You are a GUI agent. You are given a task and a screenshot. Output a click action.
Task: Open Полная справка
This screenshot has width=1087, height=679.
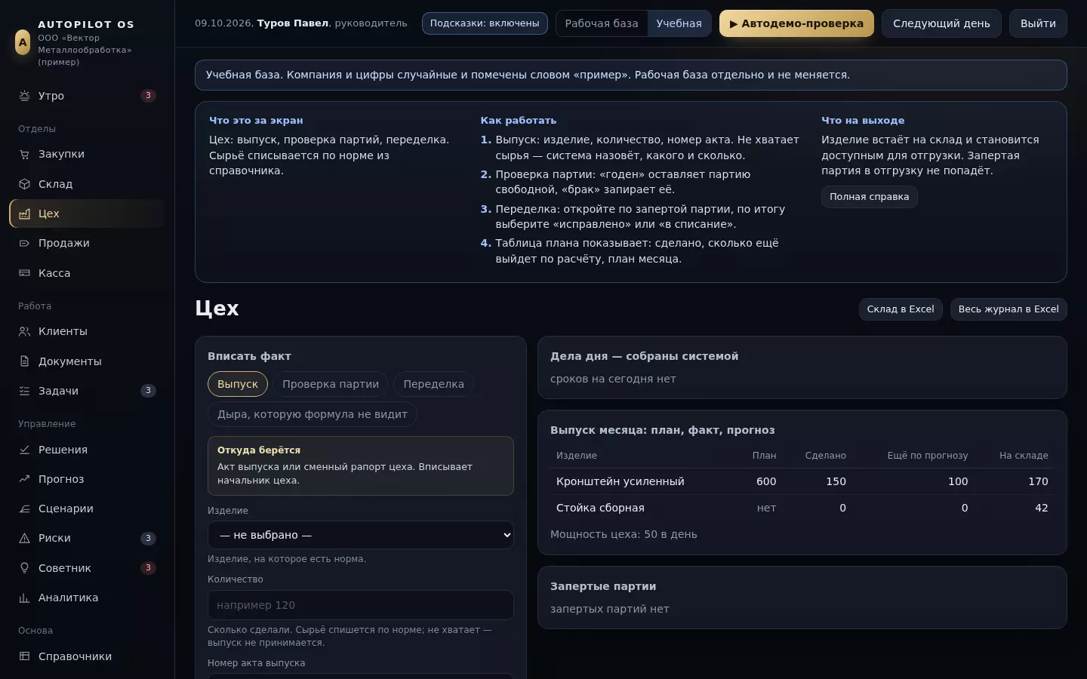point(870,197)
